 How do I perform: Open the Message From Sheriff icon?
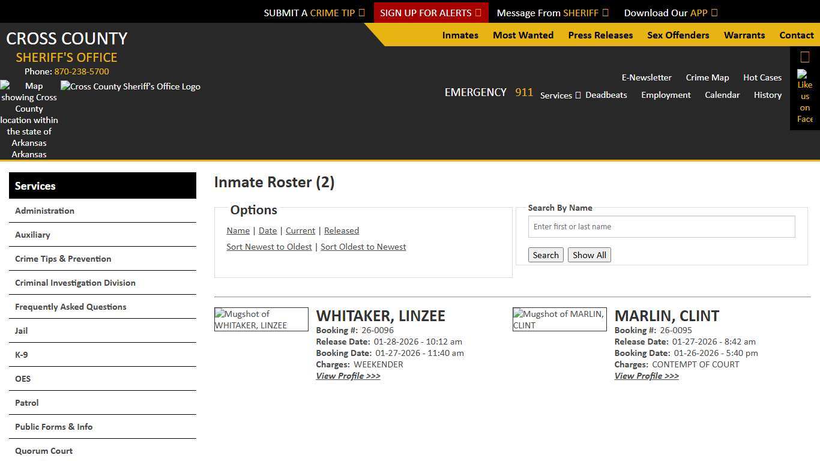tap(606, 12)
